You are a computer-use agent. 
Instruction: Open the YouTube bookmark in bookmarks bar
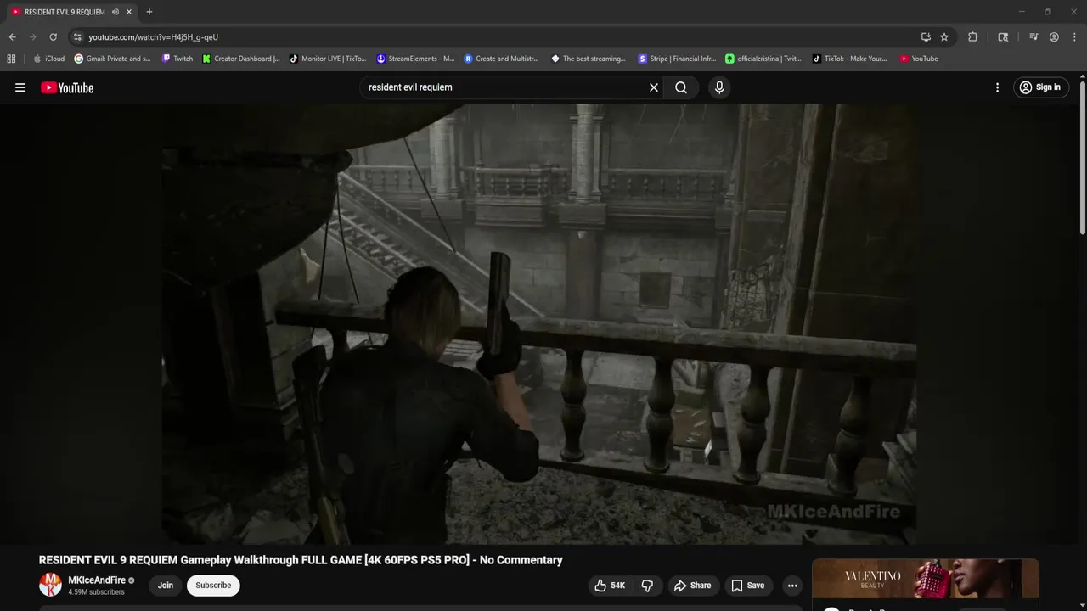point(919,59)
